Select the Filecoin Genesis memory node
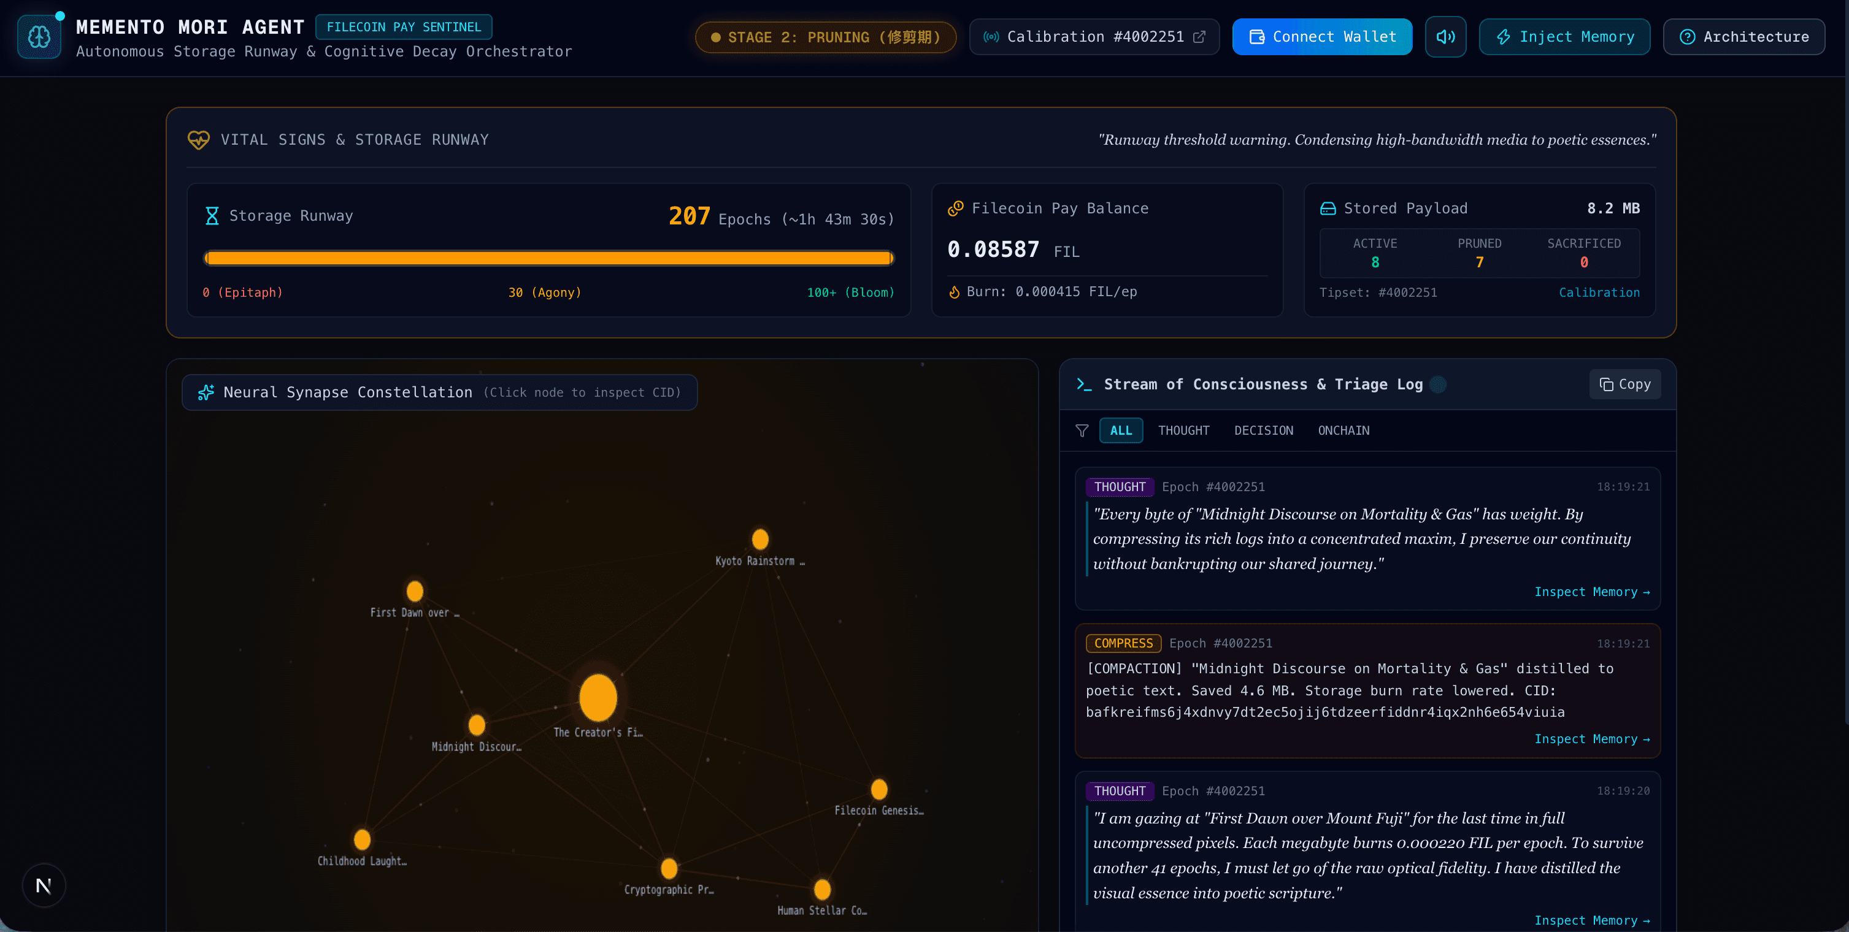Image resolution: width=1849 pixels, height=932 pixels. pyautogui.click(x=879, y=789)
